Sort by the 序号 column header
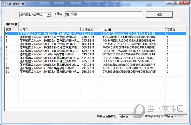This screenshot has width=191, height=125. 11,30
